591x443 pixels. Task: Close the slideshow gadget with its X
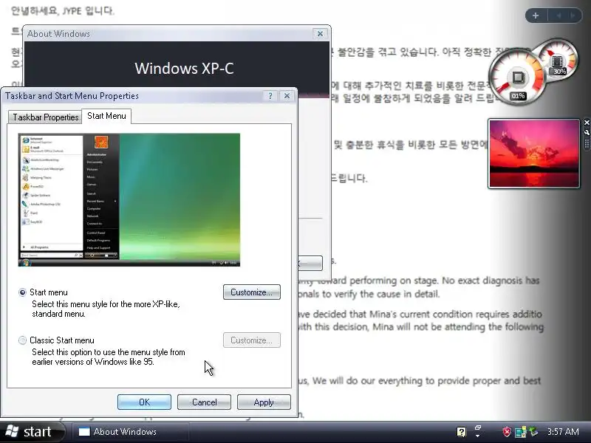click(587, 123)
